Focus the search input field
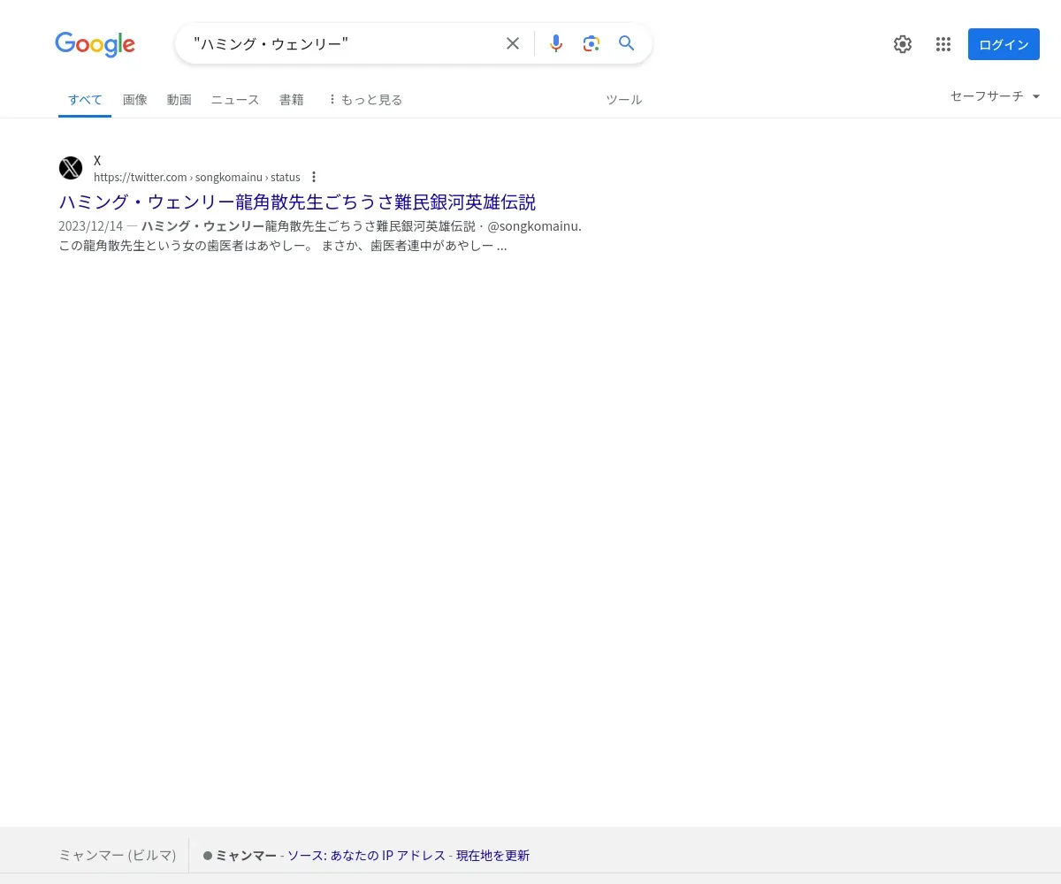Viewport: 1061px width, 884px height. (x=345, y=43)
